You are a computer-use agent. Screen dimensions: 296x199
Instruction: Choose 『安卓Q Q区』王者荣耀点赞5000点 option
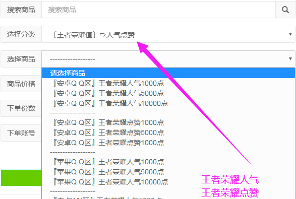point(168,132)
